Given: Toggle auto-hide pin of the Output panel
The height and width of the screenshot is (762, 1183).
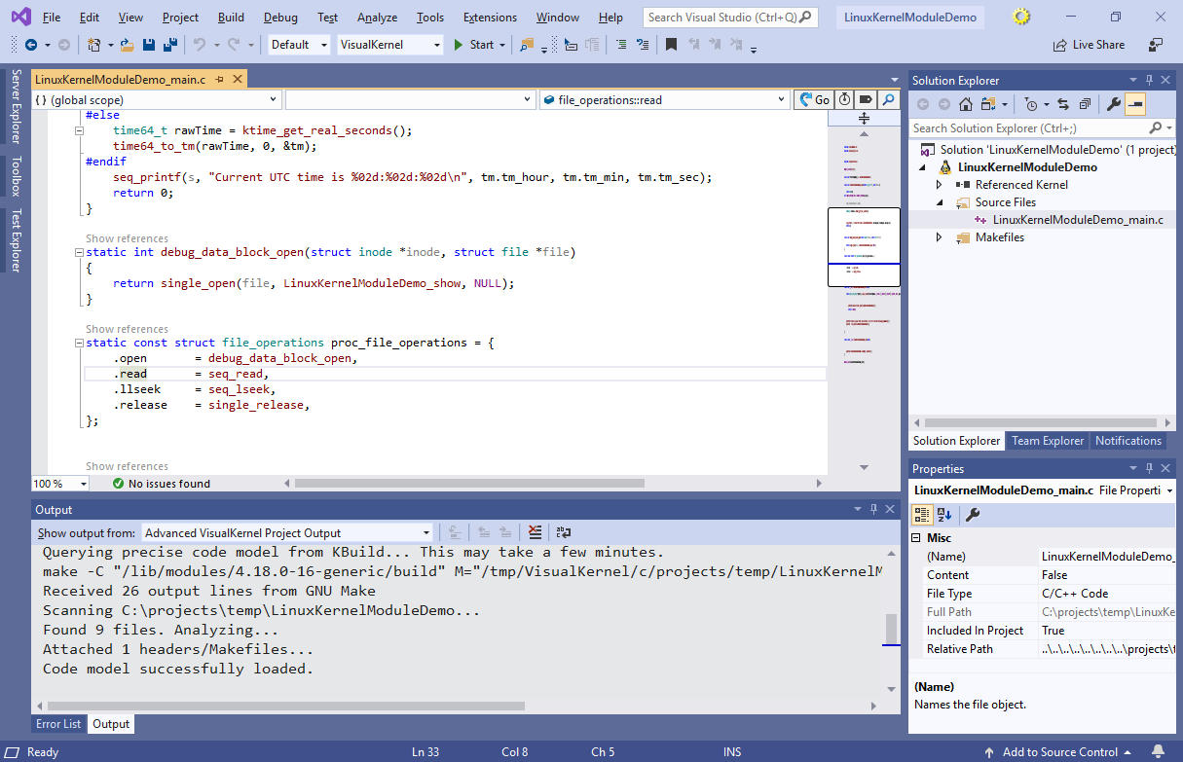Looking at the screenshot, I should 872,509.
